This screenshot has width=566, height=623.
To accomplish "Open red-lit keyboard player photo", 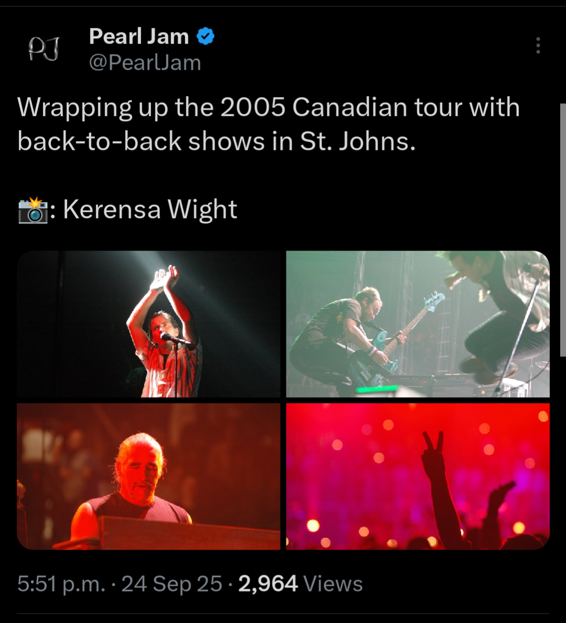I will pyautogui.click(x=148, y=476).
